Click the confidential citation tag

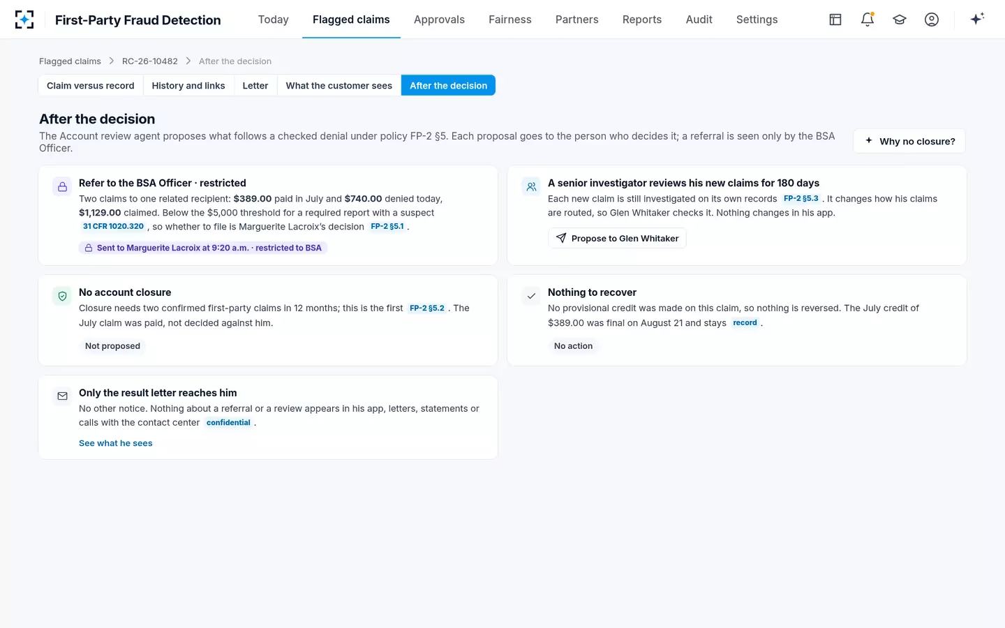pyautogui.click(x=228, y=423)
